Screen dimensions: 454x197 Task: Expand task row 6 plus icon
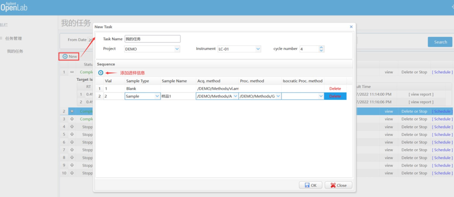[72, 142]
